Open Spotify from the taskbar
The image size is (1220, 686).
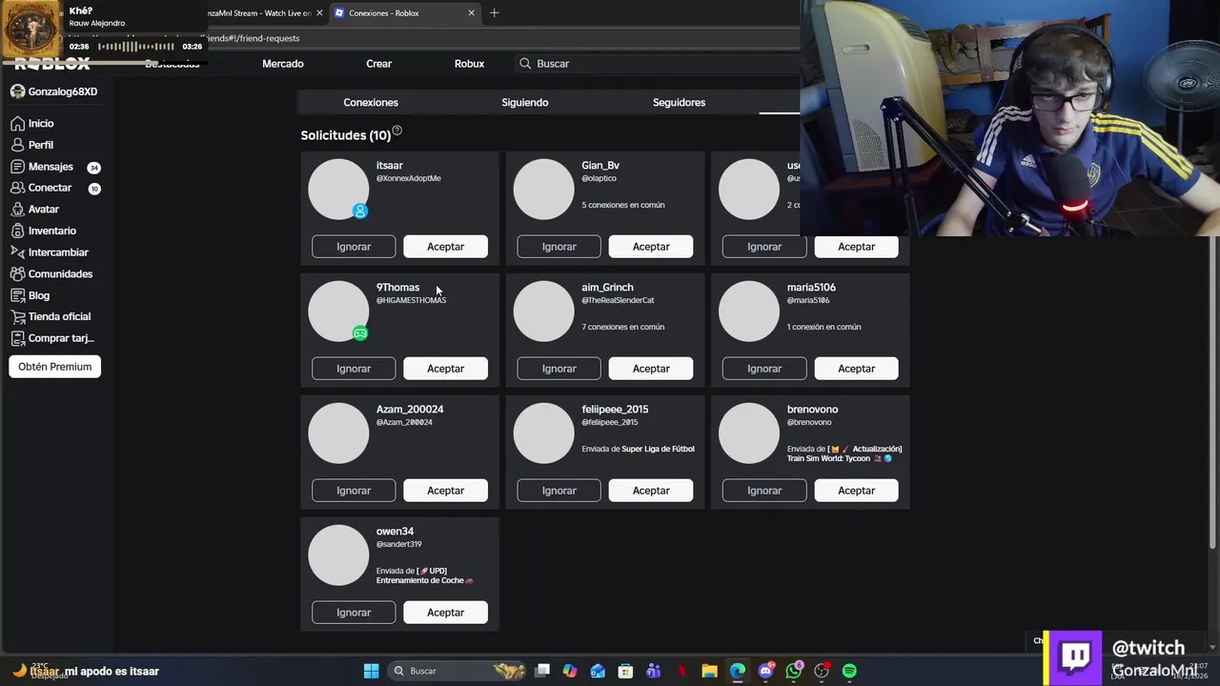pos(849,671)
